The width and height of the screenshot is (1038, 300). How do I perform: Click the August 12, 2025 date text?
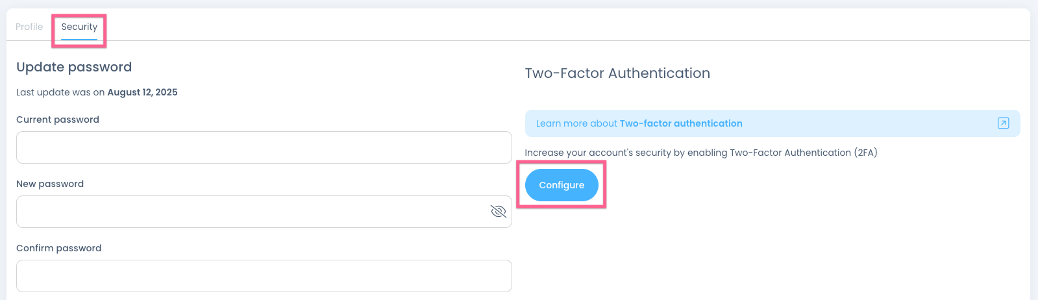coord(142,92)
